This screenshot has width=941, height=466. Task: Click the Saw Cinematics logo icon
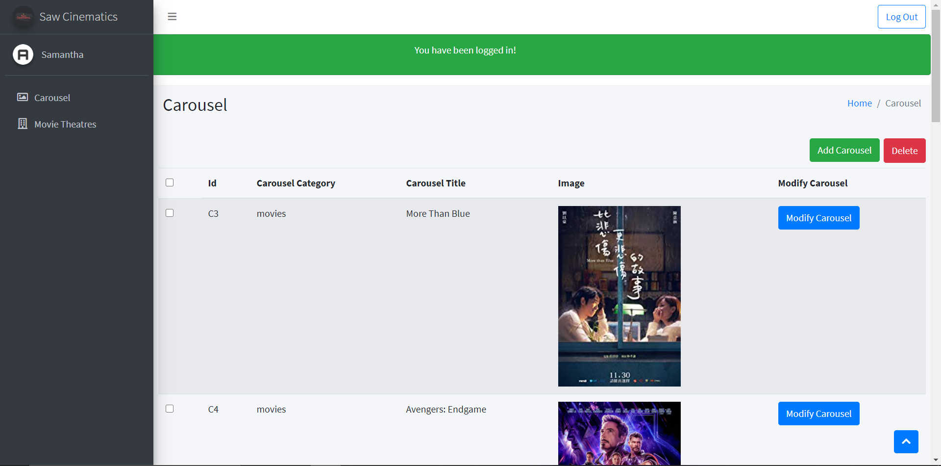click(x=23, y=17)
